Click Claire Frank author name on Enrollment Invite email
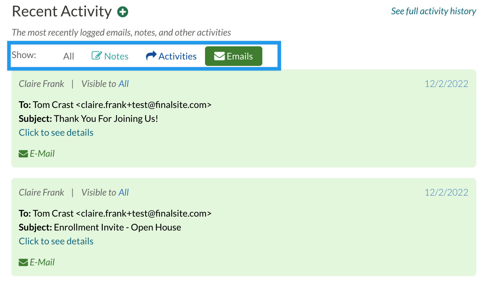Image resolution: width=504 pixels, height=285 pixels. click(41, 193)
